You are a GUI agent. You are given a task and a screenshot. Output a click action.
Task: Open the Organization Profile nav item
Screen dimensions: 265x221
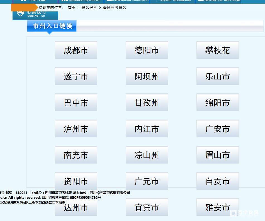(81, 1)
